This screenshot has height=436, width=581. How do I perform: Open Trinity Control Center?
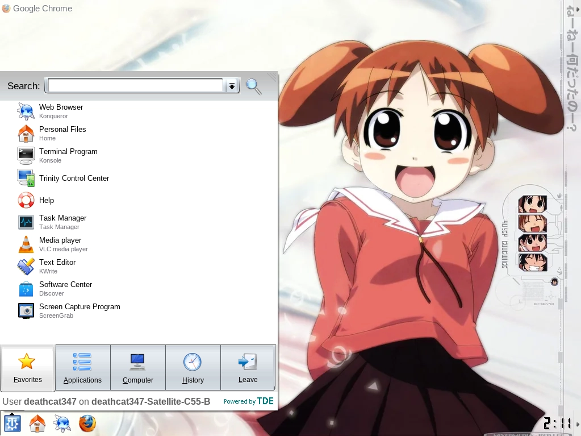tap(139, 178)
